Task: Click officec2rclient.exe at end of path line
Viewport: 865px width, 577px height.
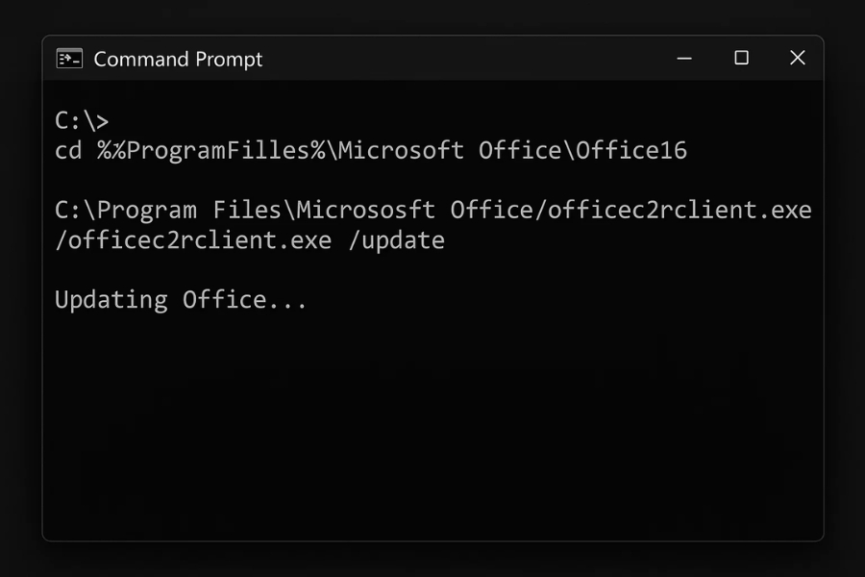Action: 680,210
